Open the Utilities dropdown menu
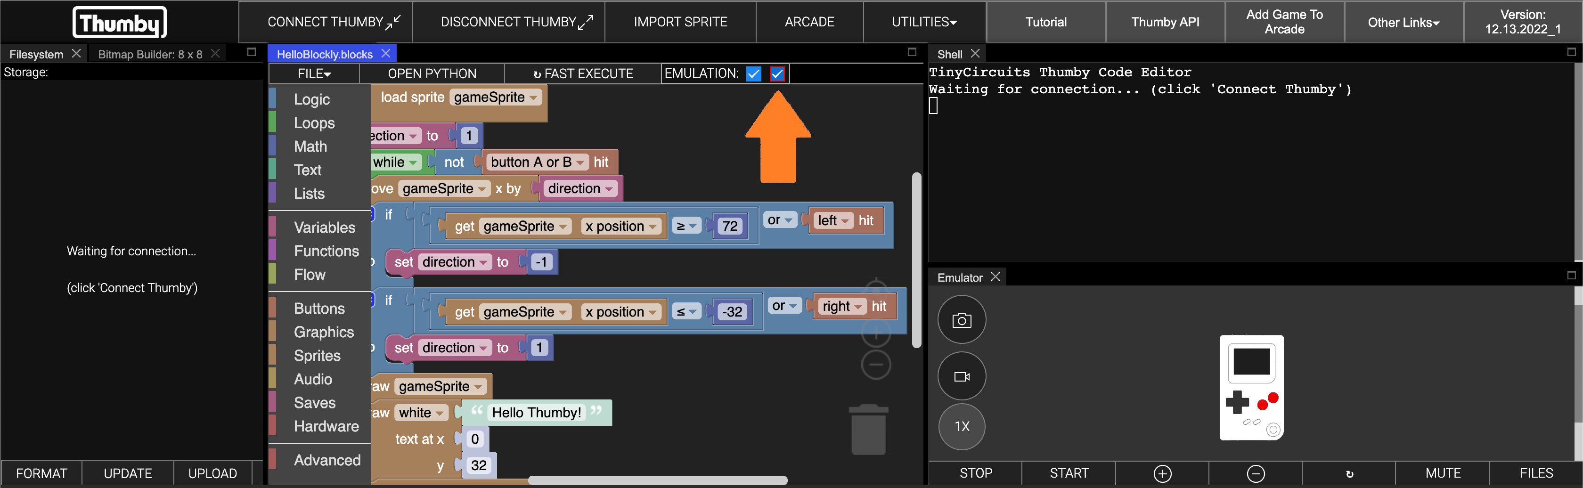Image resolution: width=1583 pixels, height=488 pixels. [924, 22]
